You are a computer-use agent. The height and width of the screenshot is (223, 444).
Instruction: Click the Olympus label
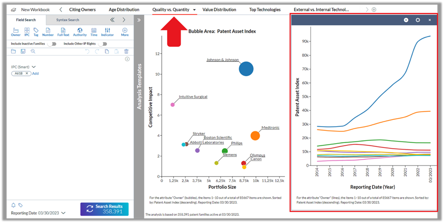257,155
